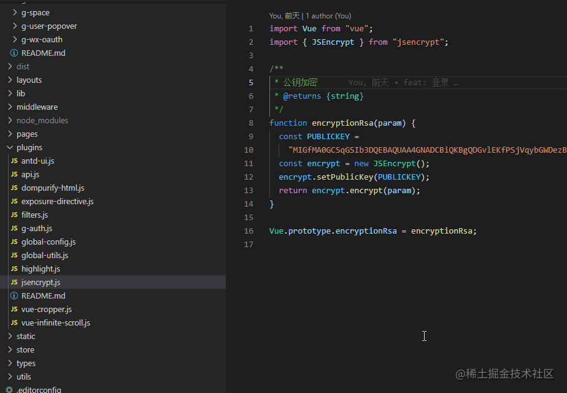Expand the store folder chevron
This screenshot has height=393, width=567.
pos(10,349)
